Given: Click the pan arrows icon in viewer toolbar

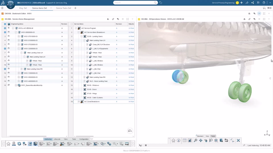Looking at the screenshot, I should tap(200, 141).
